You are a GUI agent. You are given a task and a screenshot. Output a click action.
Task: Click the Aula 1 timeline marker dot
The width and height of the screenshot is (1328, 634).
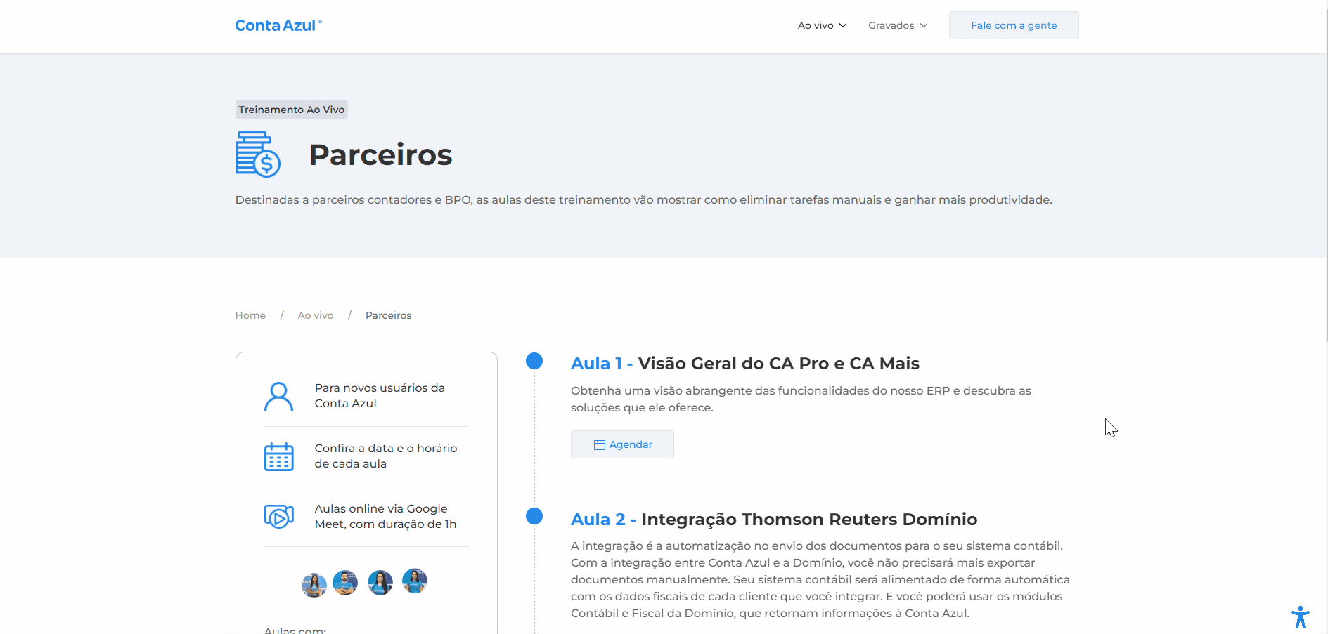point(534,361)
